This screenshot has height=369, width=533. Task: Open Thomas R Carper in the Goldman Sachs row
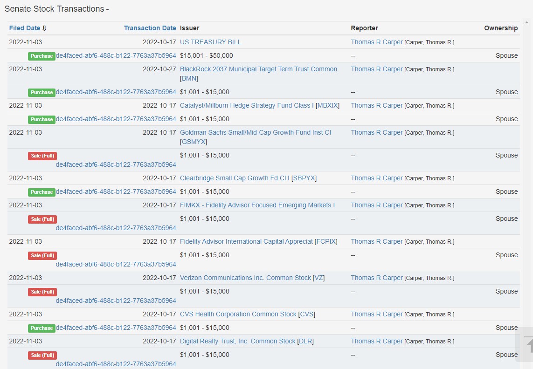click(377, 132)
